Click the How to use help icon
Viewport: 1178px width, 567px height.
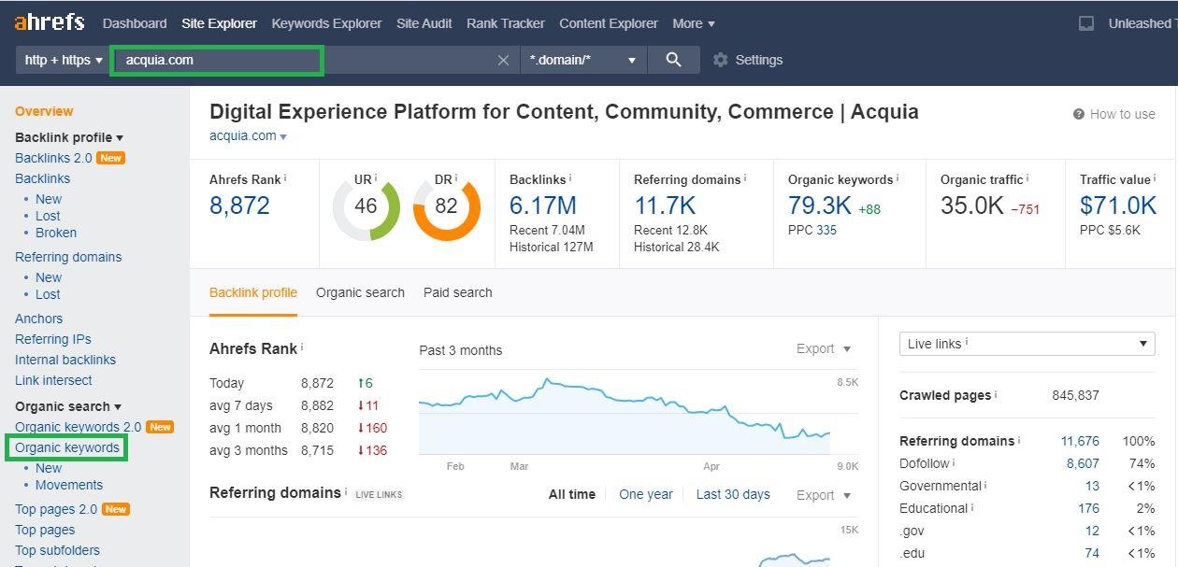1079,114
